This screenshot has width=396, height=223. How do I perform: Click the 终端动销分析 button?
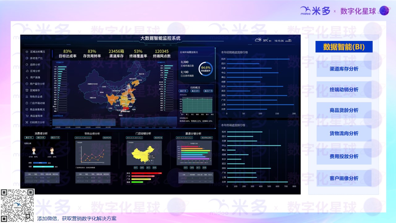click(x=344, y=90)
